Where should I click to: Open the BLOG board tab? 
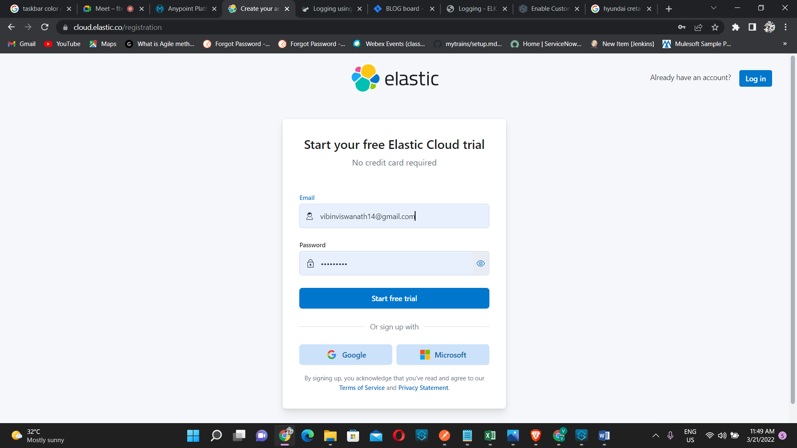tap(402, 8)
